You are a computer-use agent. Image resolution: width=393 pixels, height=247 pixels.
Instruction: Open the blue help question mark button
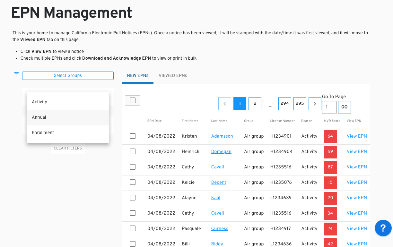(x=383, y=228)
